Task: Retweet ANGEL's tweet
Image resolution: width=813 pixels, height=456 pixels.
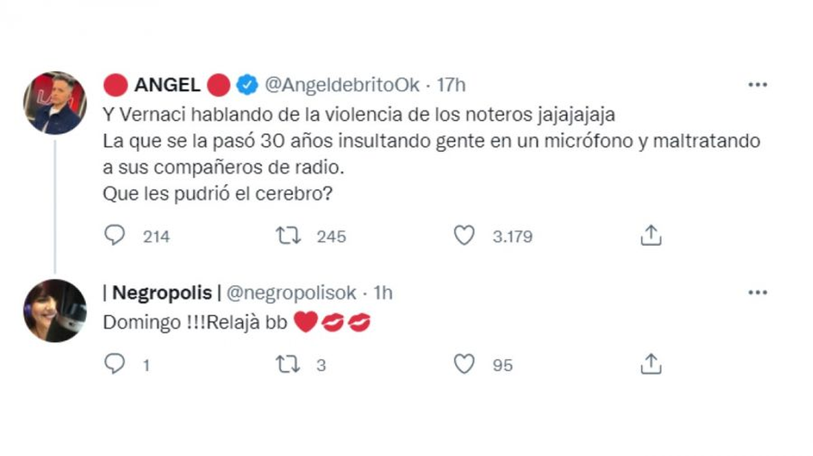Action: point(289,236)
